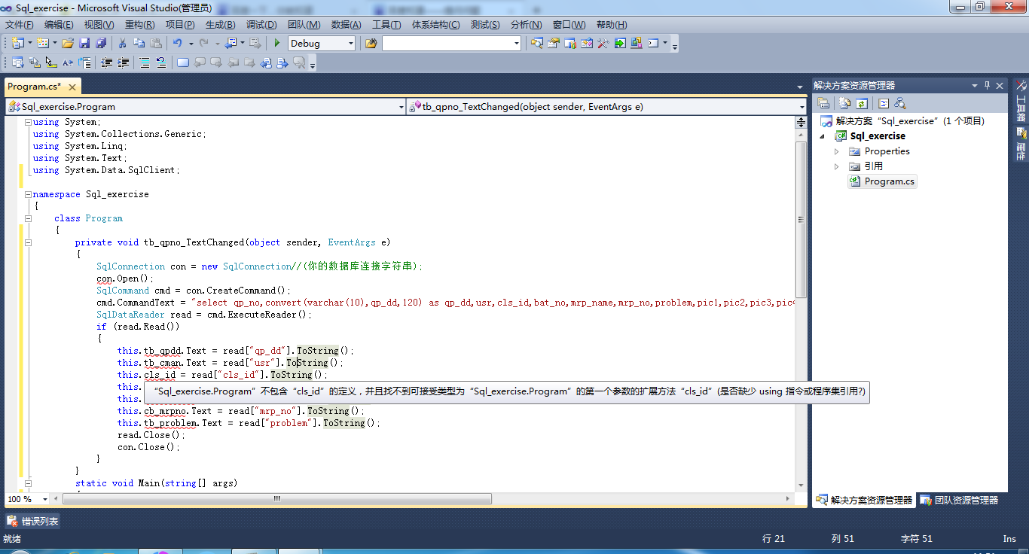Image resolution: width=1029 pixels, height=554 pixels.
Task: Open the 工具(T) menu
Action: tap(386, 25)
